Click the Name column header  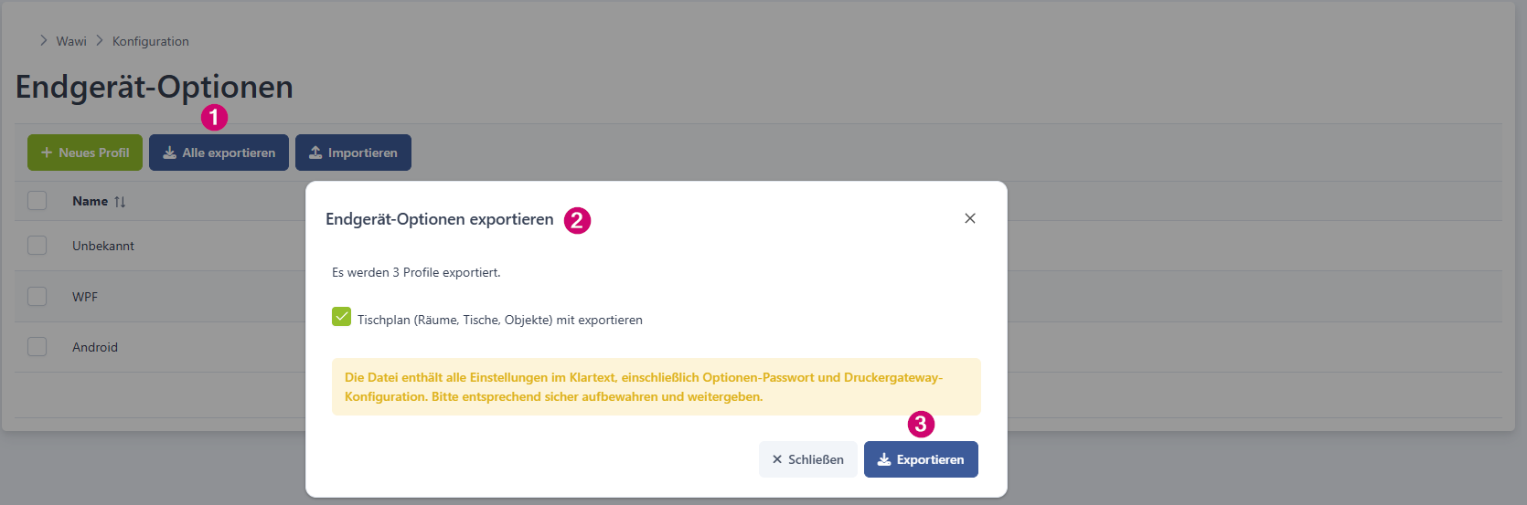(90, 201)
